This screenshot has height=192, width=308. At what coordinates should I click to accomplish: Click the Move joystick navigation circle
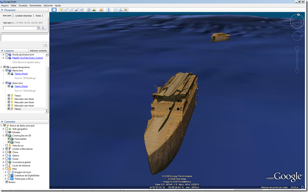297,36
